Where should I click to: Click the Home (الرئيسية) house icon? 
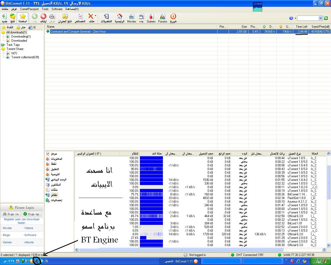119,18
